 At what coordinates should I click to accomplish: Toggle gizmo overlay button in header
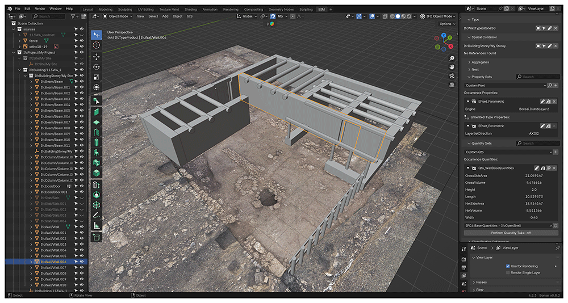[x=359, y=16]
